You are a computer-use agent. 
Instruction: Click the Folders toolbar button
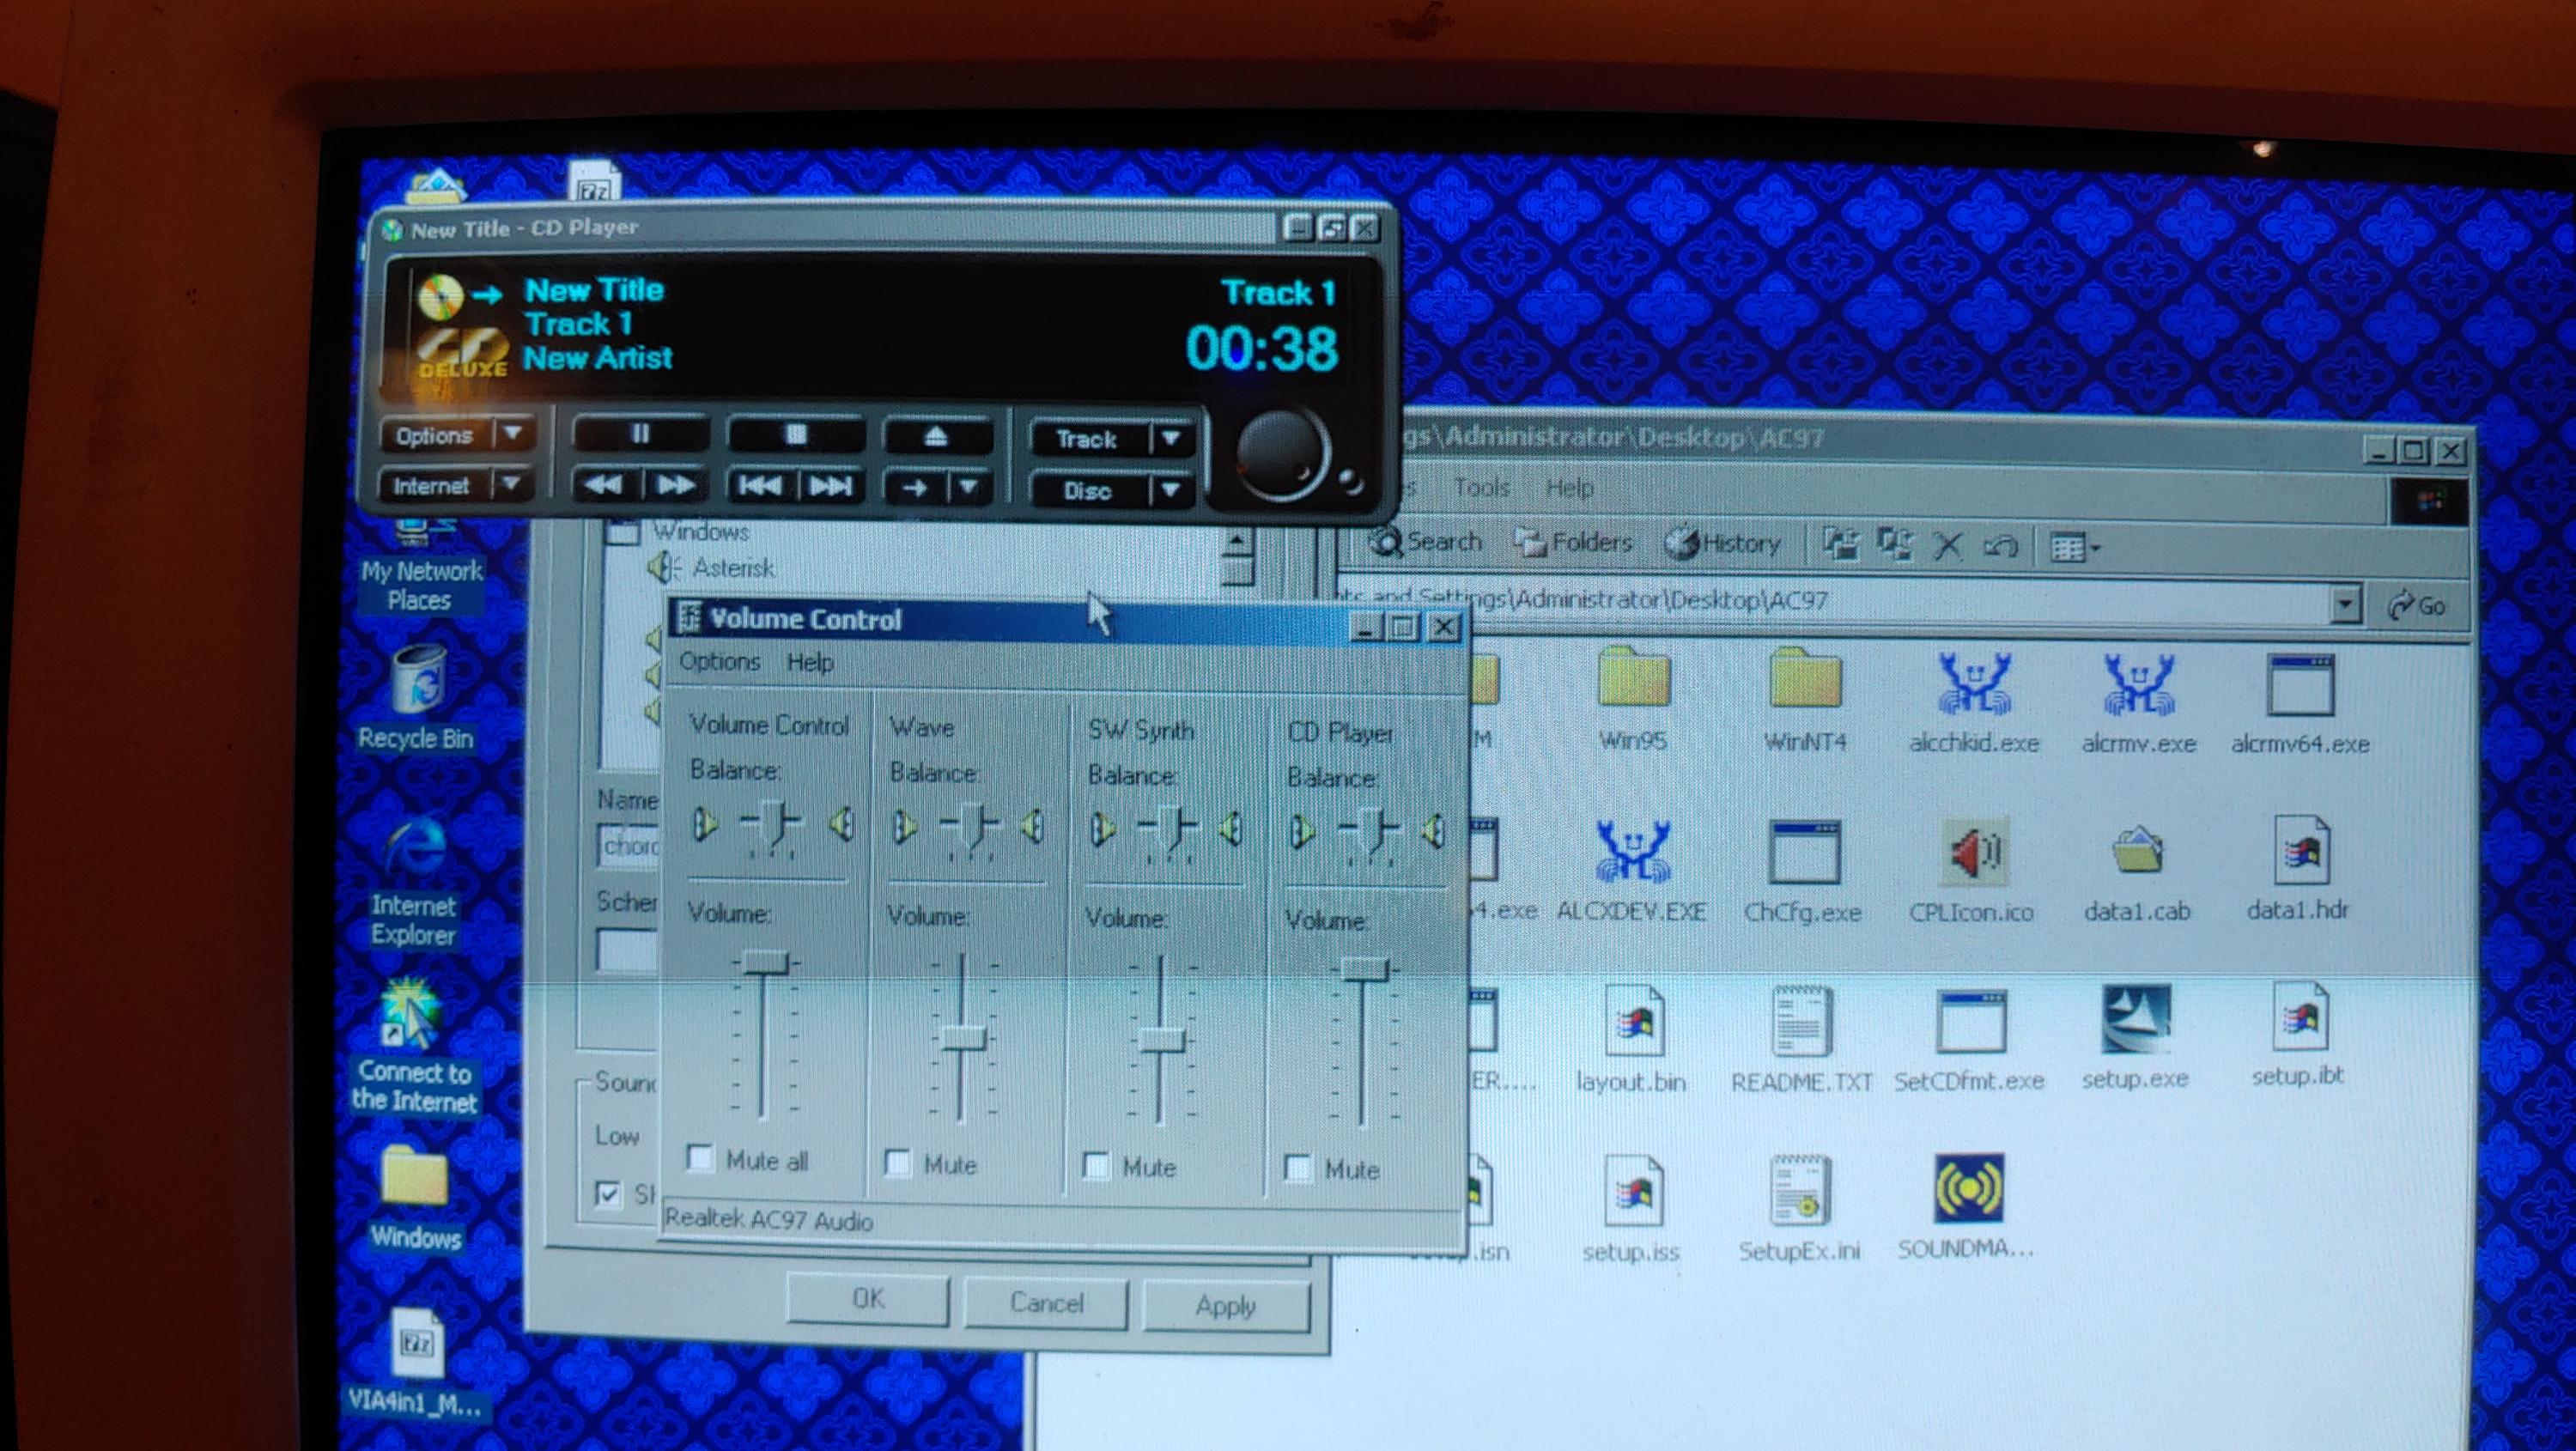1573,543
